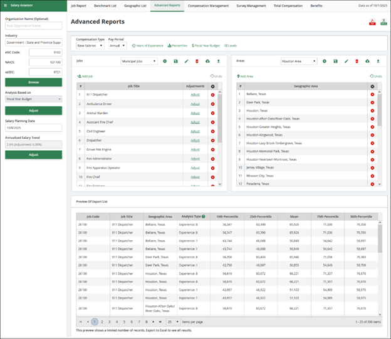Click the Analysis Type help icon

pos(204,216)
